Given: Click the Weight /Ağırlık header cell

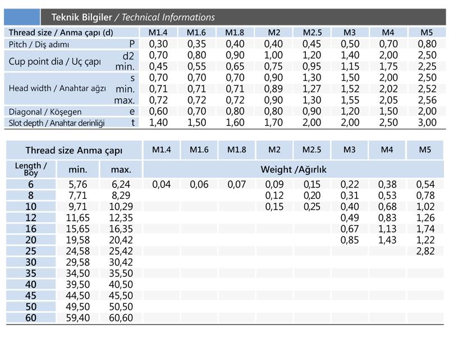Looking at the screenshot, I should [x=294, y=170].
